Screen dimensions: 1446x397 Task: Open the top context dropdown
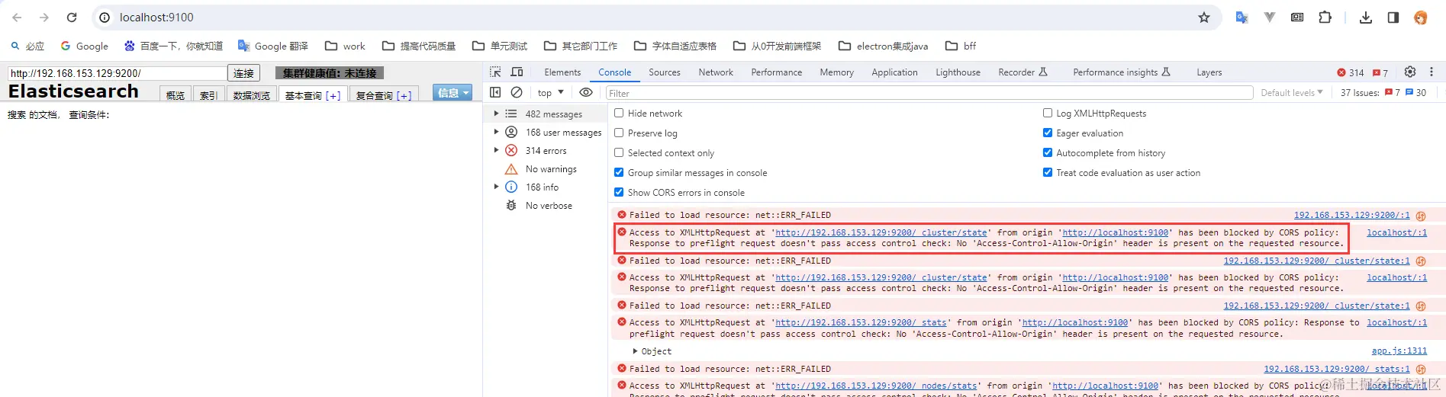(550, 92)
